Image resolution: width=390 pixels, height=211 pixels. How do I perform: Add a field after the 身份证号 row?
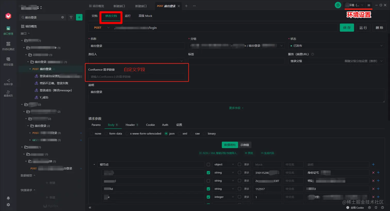coord(378,173)
